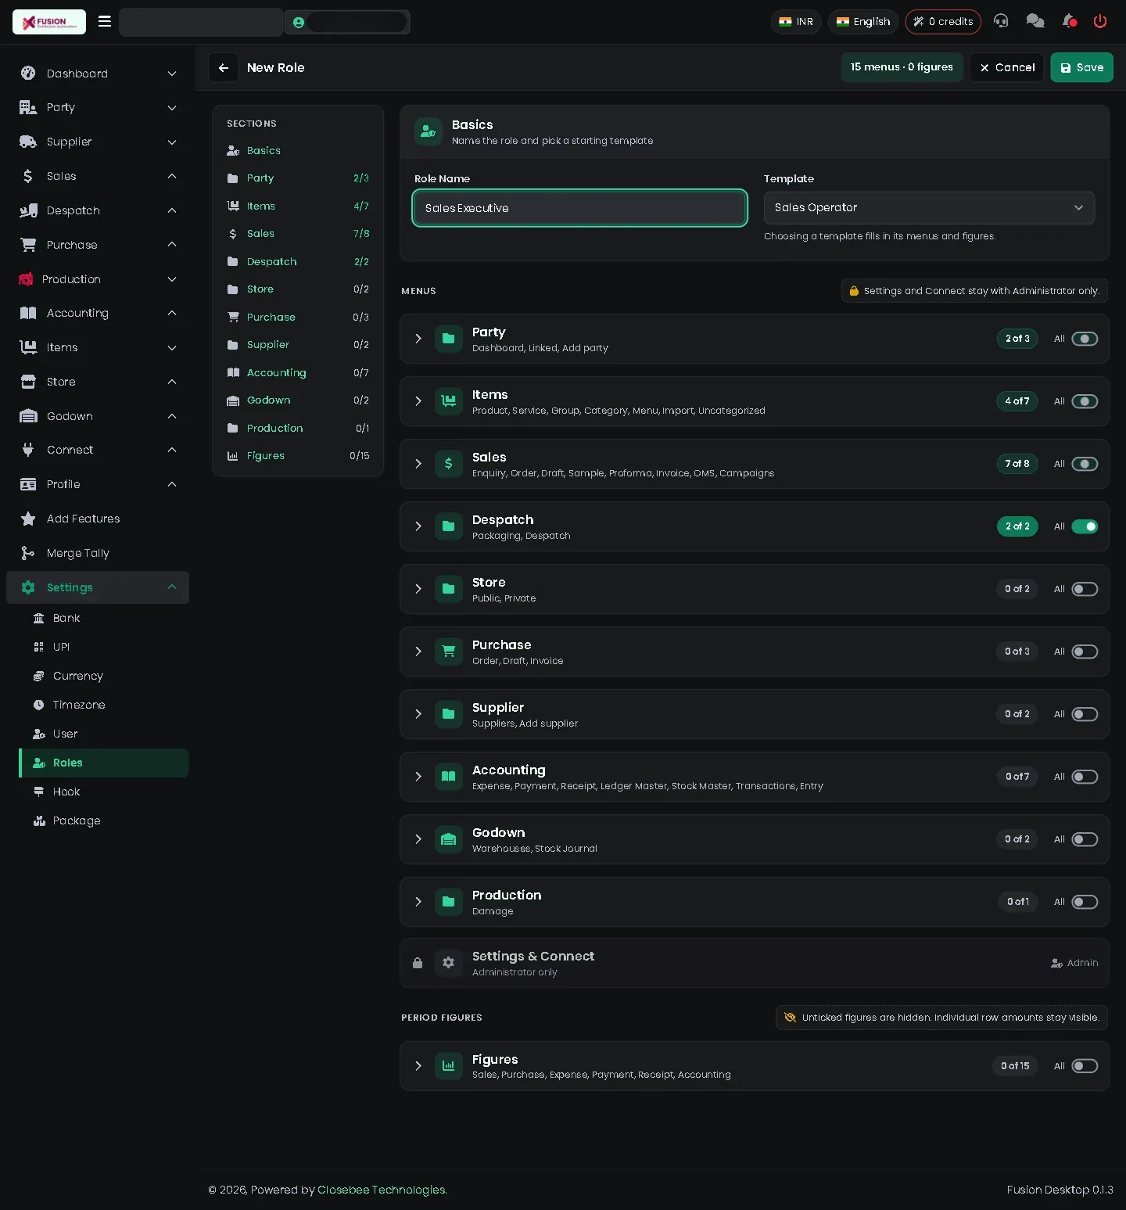The width and height of the screenshot is (1126, 1210).
Task: Expand the Figures card
Action: 418,1066
